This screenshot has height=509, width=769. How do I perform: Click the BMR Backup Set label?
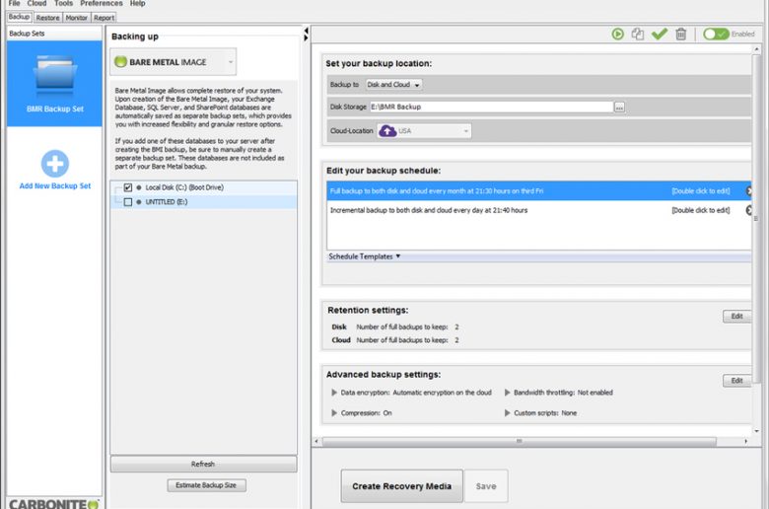tap(55, 109)
